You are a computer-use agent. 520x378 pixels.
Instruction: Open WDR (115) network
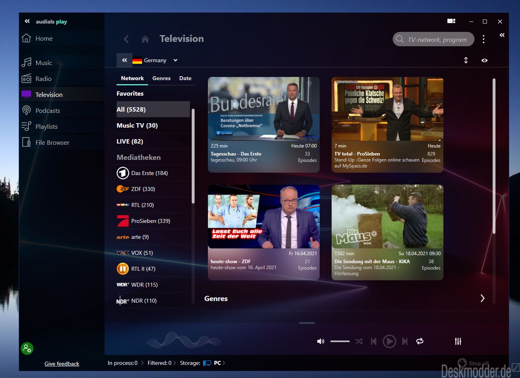pos(153,285)
